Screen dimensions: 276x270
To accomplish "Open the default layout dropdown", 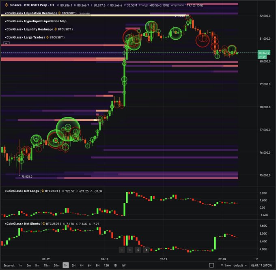I will pyautogui.click(x=240, y=265).
